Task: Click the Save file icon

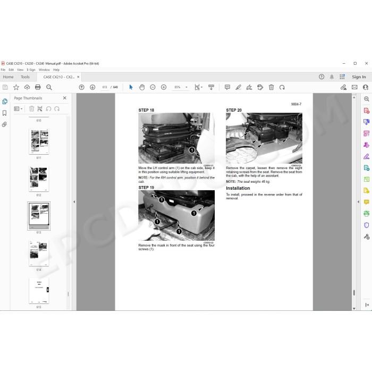Action: 5,87
